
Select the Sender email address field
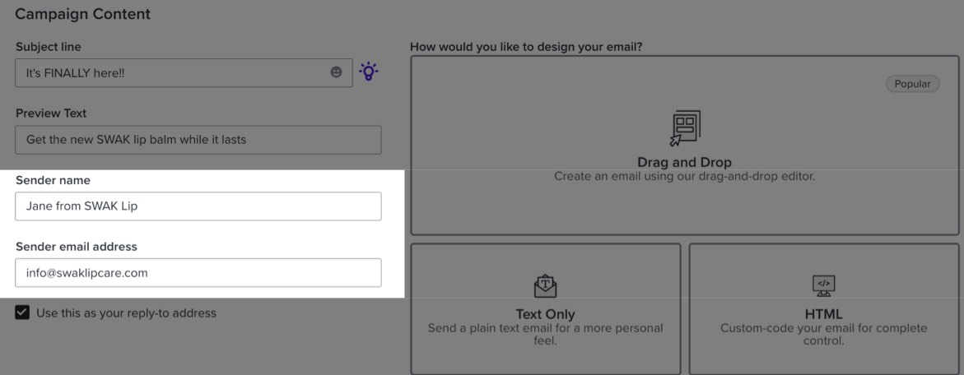coord(198,273)
